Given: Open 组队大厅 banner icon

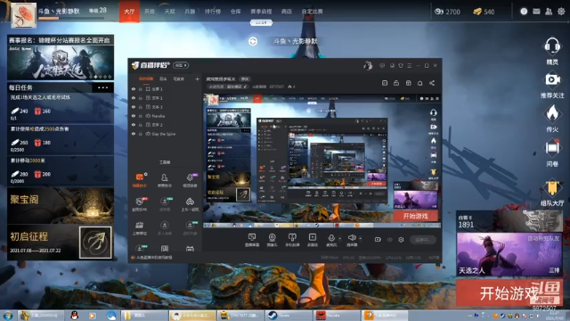Looking at the screenshot, I should pyautogui.click(x=552, y=188).
